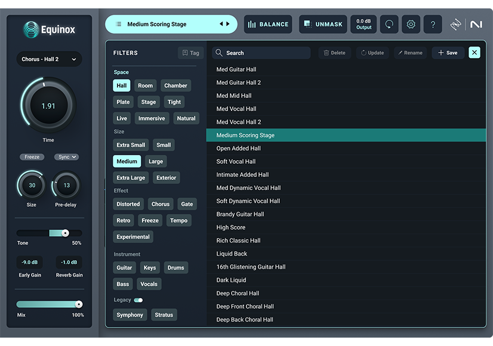This screenshot has width=493, height=346.
Task: Click the -1.0 dB Reverb Gain value
Action: point(69,262)
